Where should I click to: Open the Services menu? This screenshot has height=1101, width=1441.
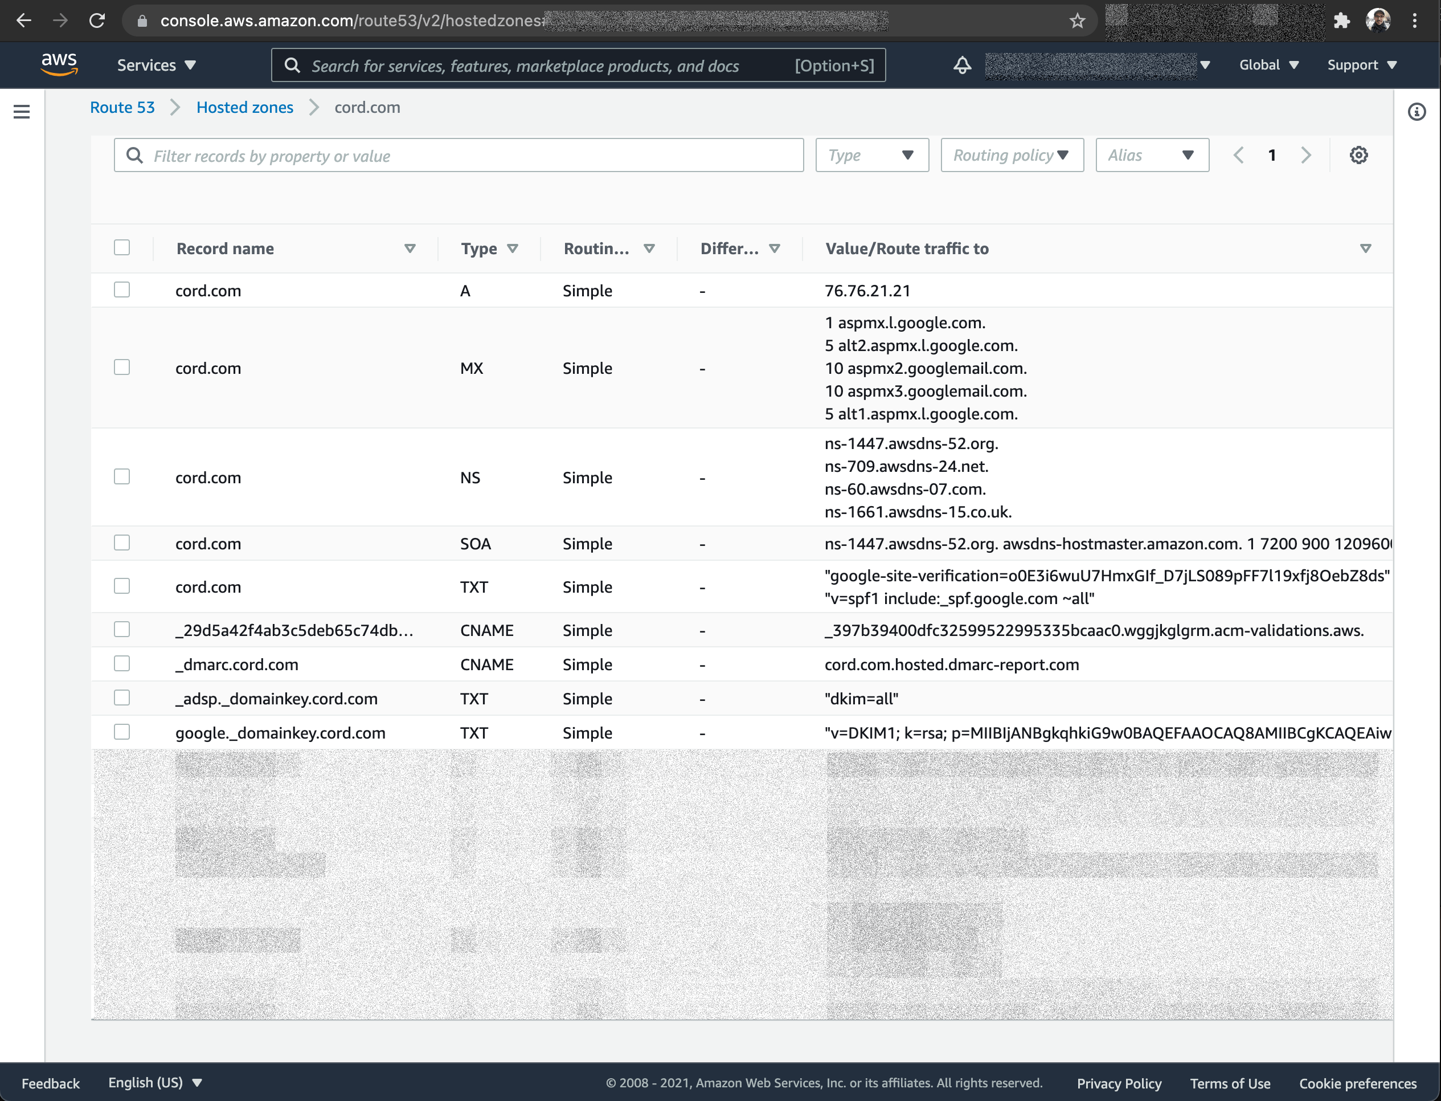(x=156, y=65)
